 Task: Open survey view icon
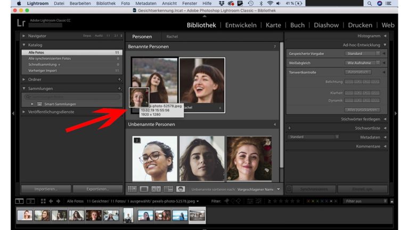(168, 189)
